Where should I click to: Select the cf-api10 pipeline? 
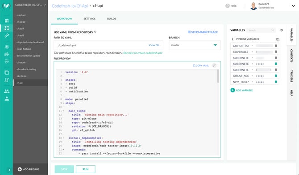(21, 22)
